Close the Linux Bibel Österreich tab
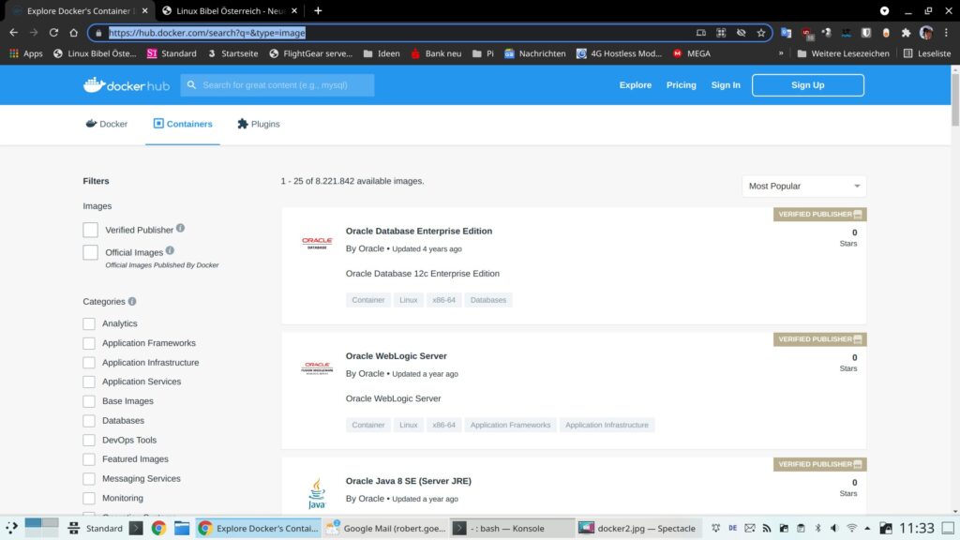Viewport: 960px width, 540px height. coord(294,10)
